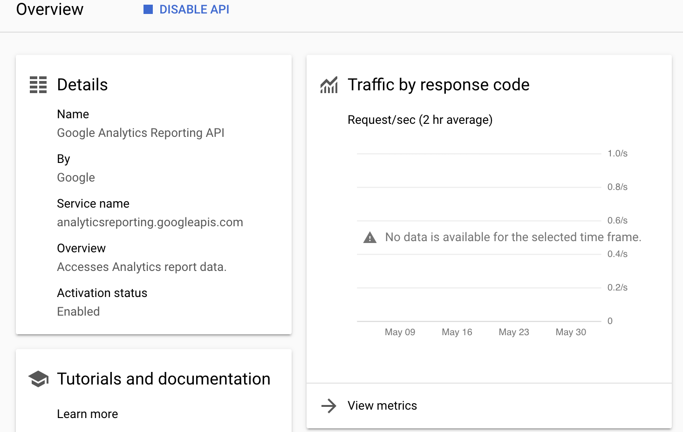
Task: Click the Enabled activation status value
Action: 78,311
